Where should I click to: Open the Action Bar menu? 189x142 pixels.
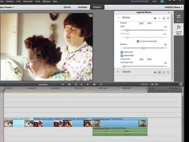[x=28, y=2]
